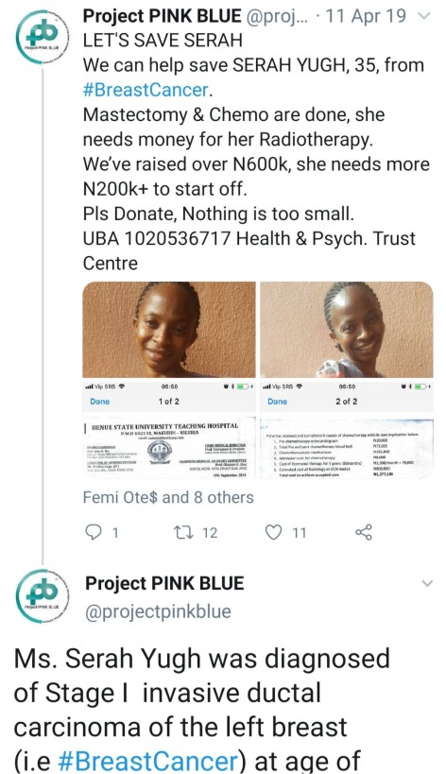The height and width of the screenshot is (774, 446).
Task: Open the @projectpinkblue handle
Action: point(158,611)
